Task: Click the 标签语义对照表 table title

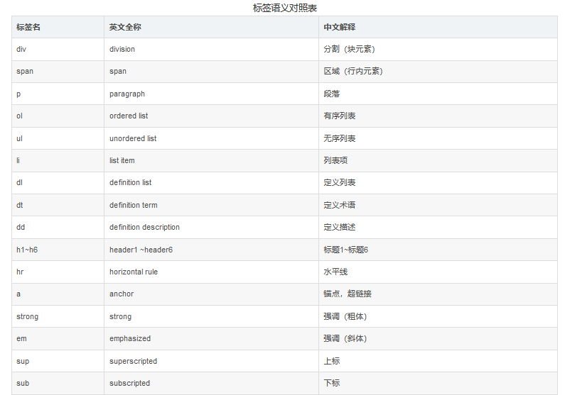Action: pos(285,8)
